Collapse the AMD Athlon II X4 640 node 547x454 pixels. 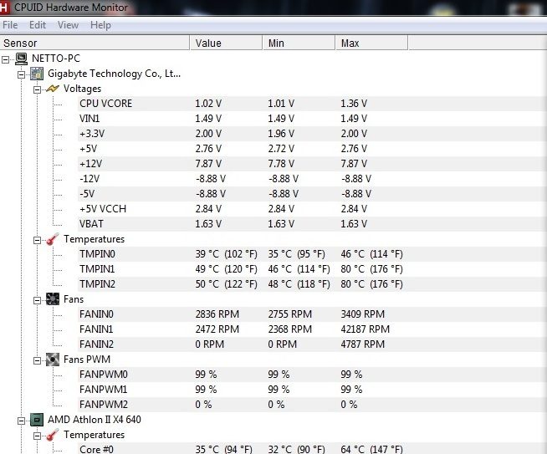coord(21,421)
